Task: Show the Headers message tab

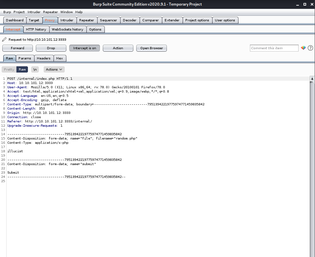Action: 44,58
